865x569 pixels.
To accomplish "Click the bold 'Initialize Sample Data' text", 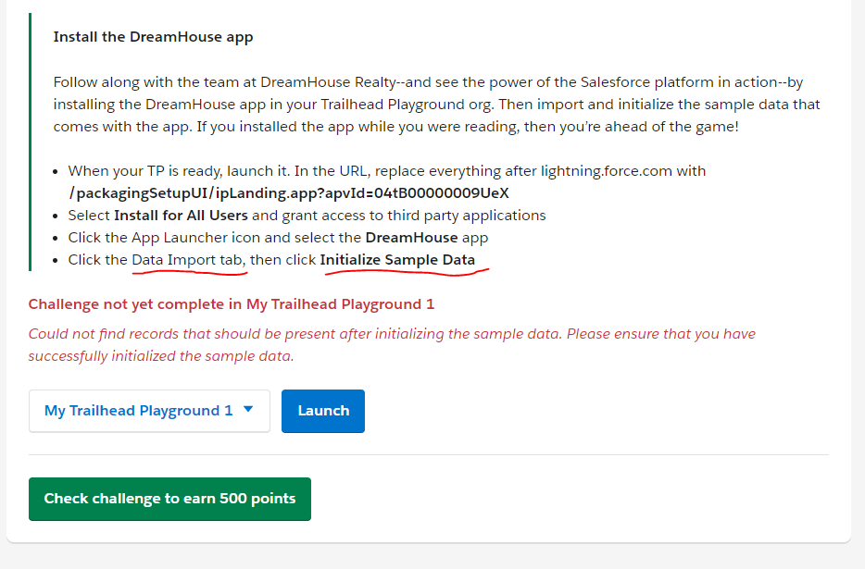I will [397, 260].
